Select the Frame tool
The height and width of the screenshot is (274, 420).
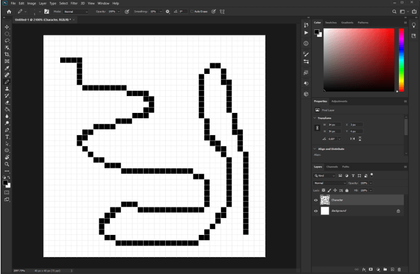7,61
